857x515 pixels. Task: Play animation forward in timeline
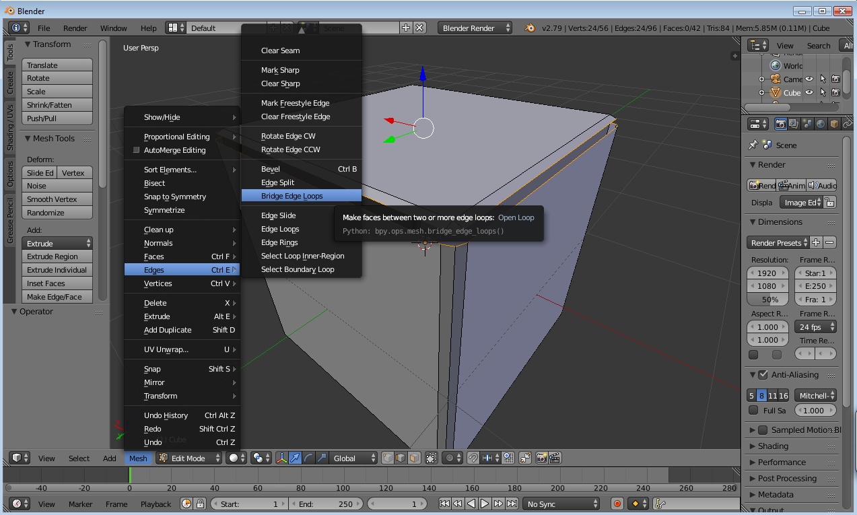coord(485,504)
